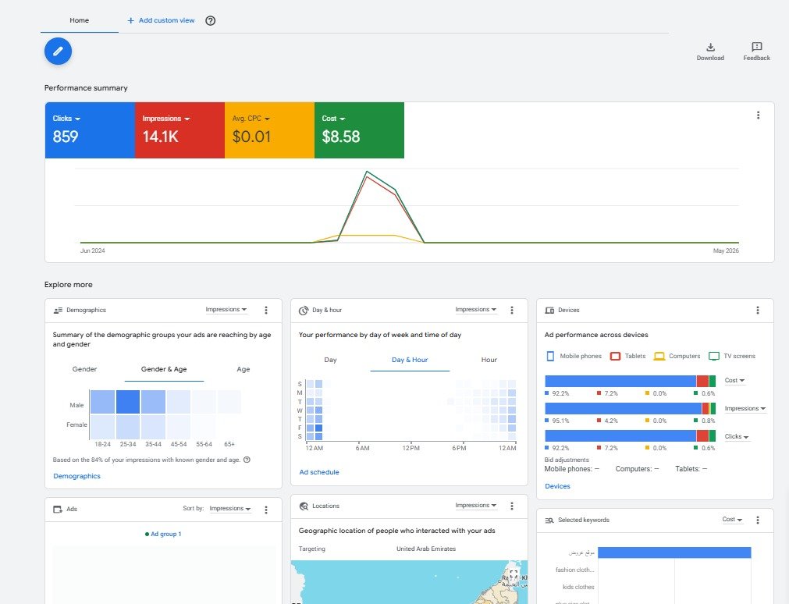Open Performance summary three-dot menu
This screenshot has width=789, height=604.
[758, 115]
